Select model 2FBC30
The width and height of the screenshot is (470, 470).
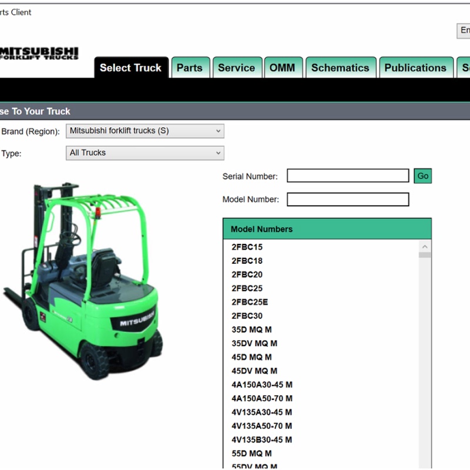[x=247, y=316]
